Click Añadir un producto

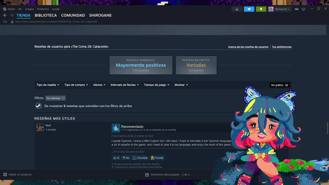[20, 174]
